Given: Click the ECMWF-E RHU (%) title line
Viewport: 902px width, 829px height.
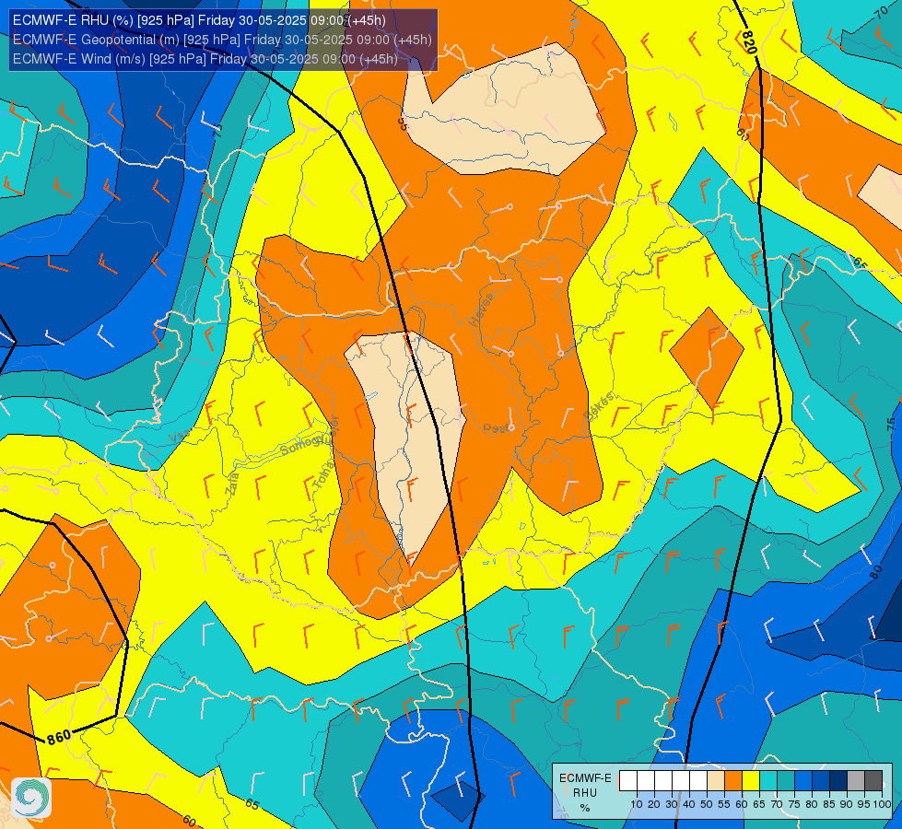Looking at the screenshot, I should tap(199, 20).
